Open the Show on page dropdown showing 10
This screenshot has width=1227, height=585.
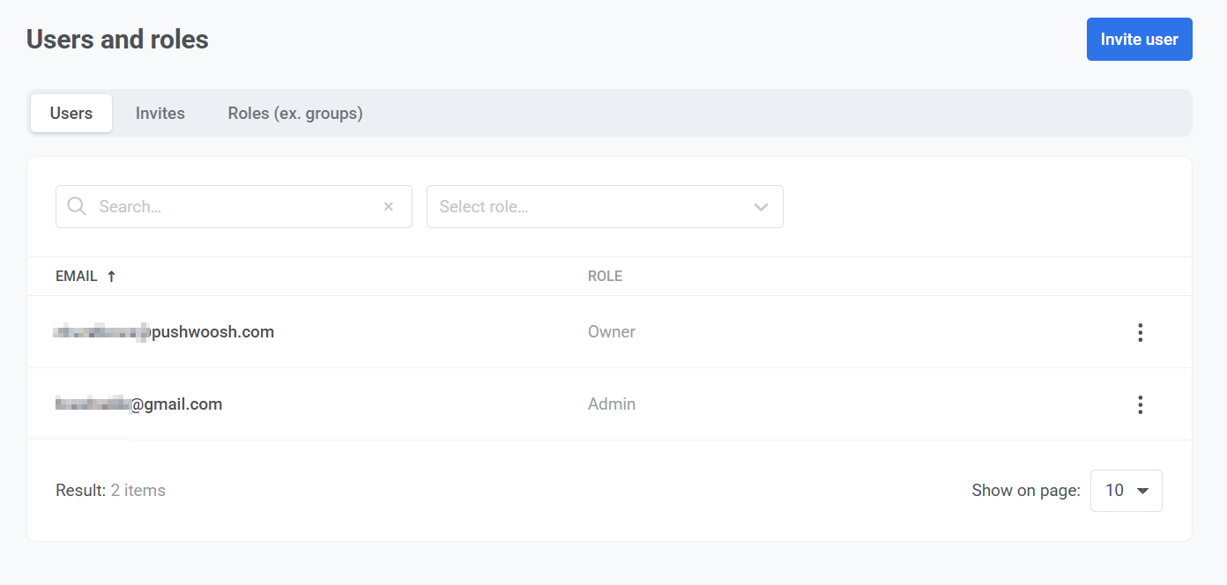click(x=1126, y=491)
